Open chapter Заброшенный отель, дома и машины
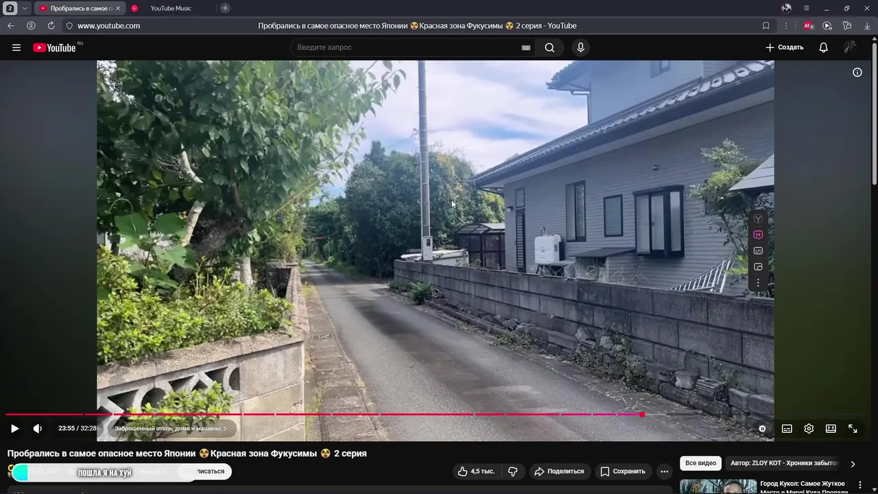878x494 pixels. 171,428
